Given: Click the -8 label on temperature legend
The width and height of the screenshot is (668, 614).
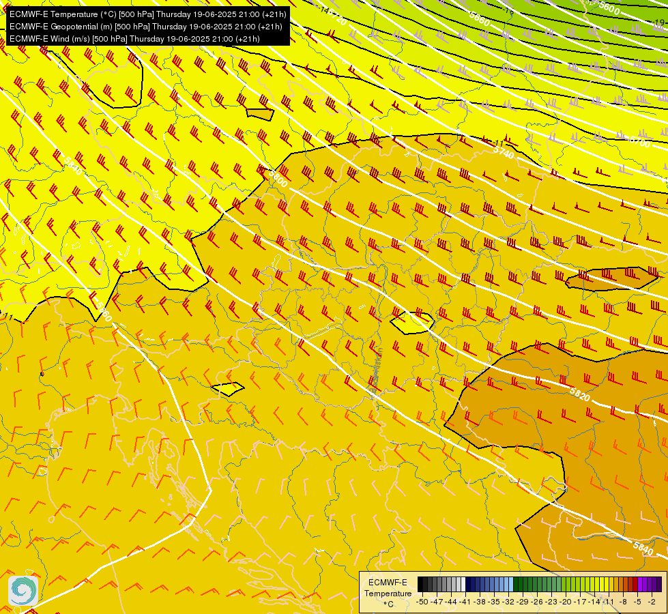Looking at the screenshot, I should coord(623,602).
